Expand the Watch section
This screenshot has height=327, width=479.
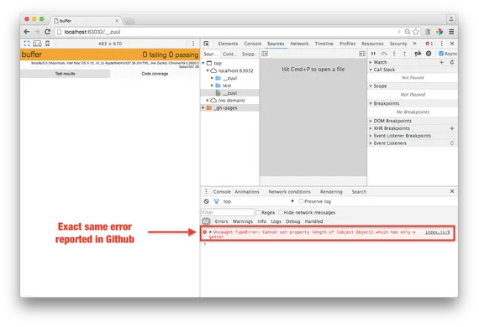(371, 62)
